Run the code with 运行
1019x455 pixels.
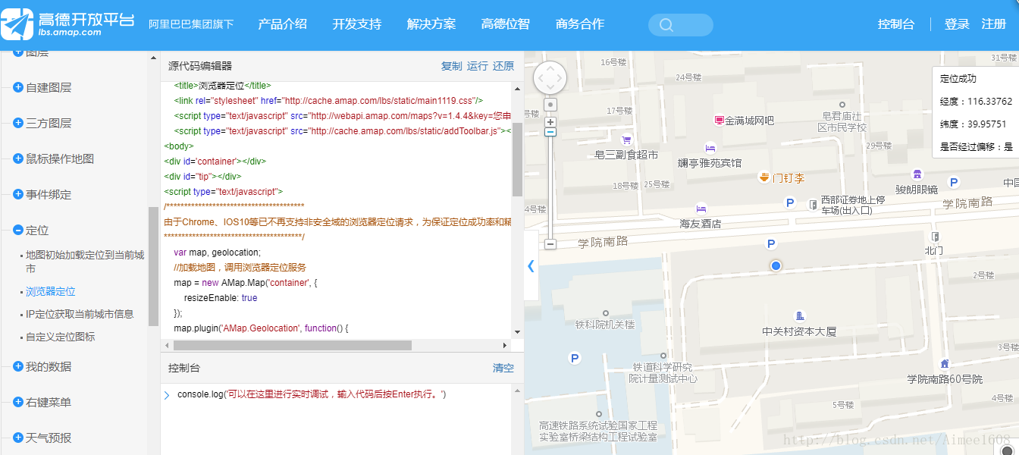pos(478,66)
